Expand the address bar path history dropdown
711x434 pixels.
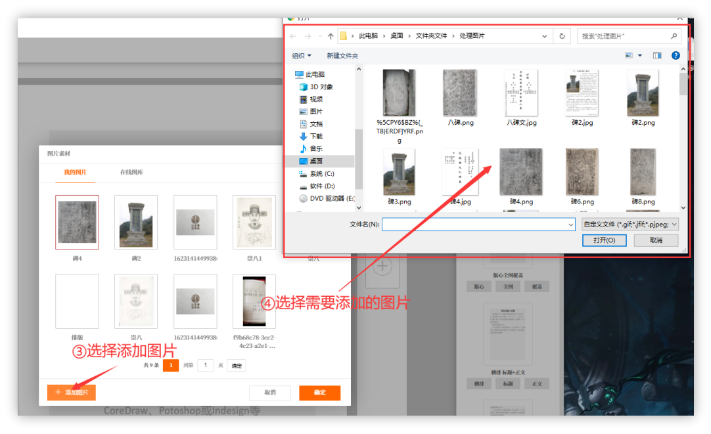(x=545, y=36)
